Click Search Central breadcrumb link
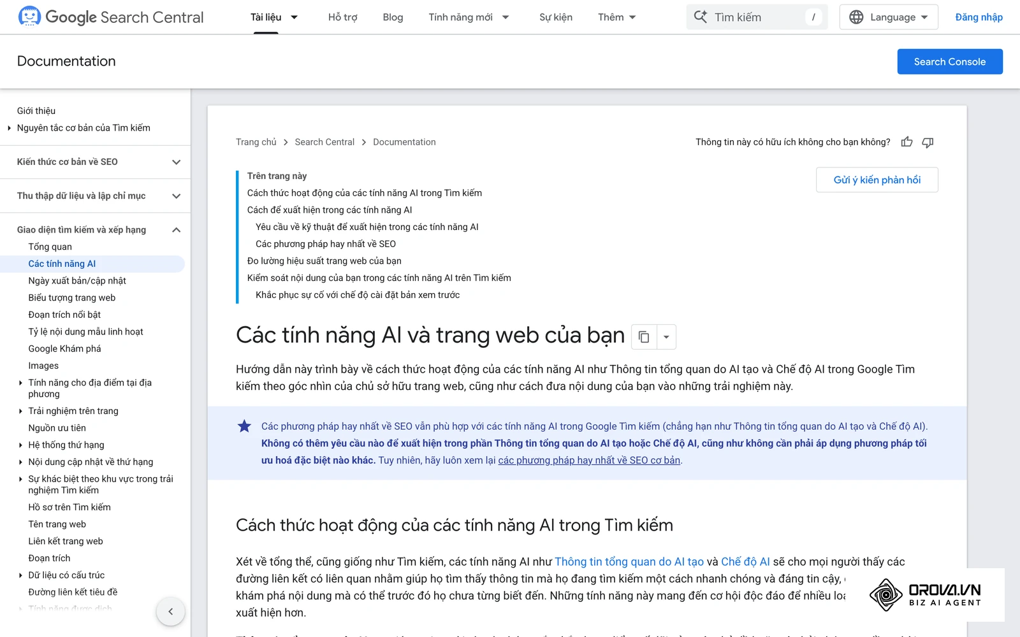Screen dimensions: 1020x637 coord(324,142)
